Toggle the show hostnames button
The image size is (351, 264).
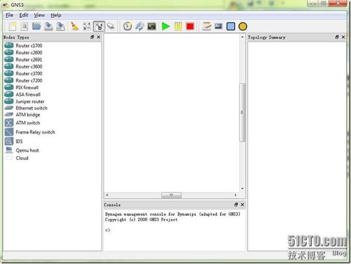(99, 26)
